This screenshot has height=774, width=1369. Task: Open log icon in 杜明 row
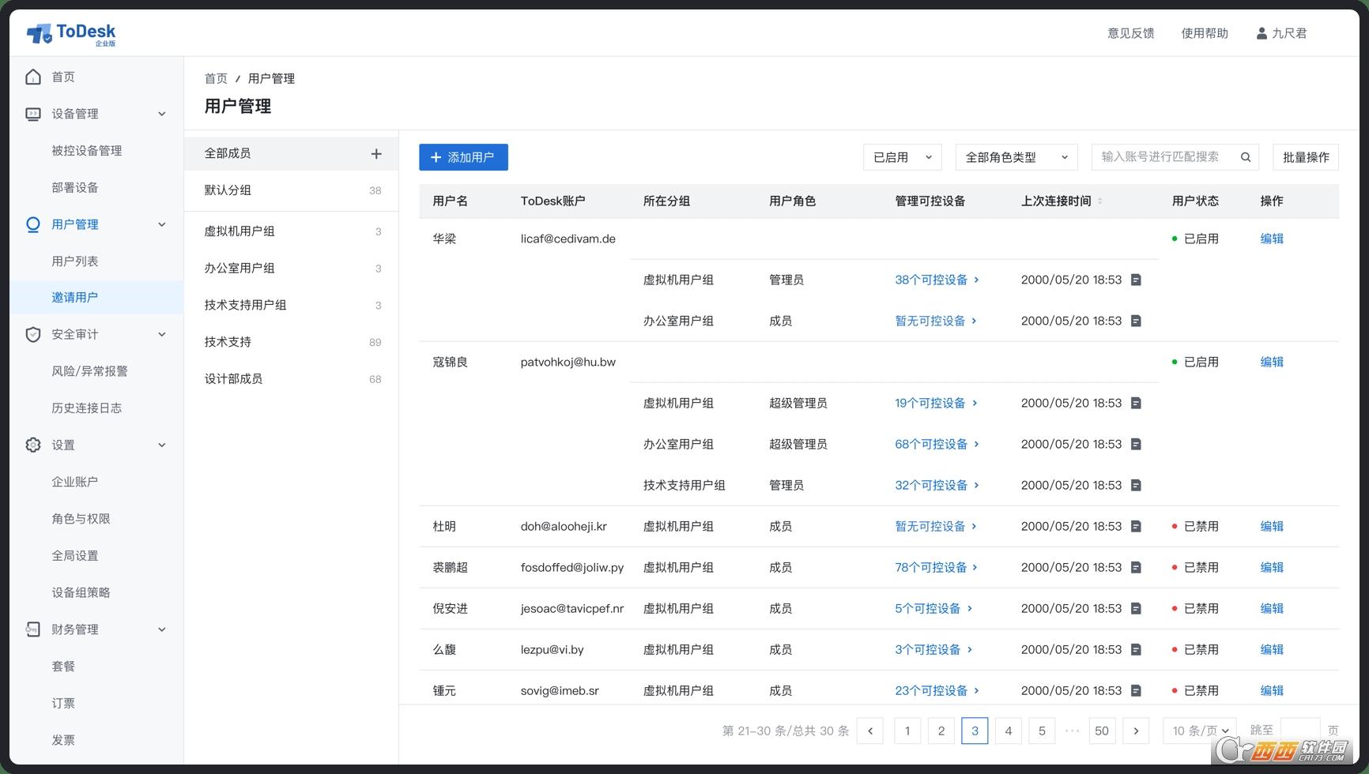click(1136, 526)
